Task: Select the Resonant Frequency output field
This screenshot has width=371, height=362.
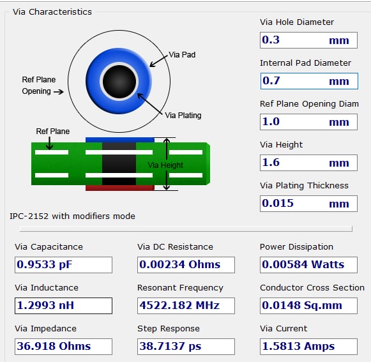Action: (186, 306)
